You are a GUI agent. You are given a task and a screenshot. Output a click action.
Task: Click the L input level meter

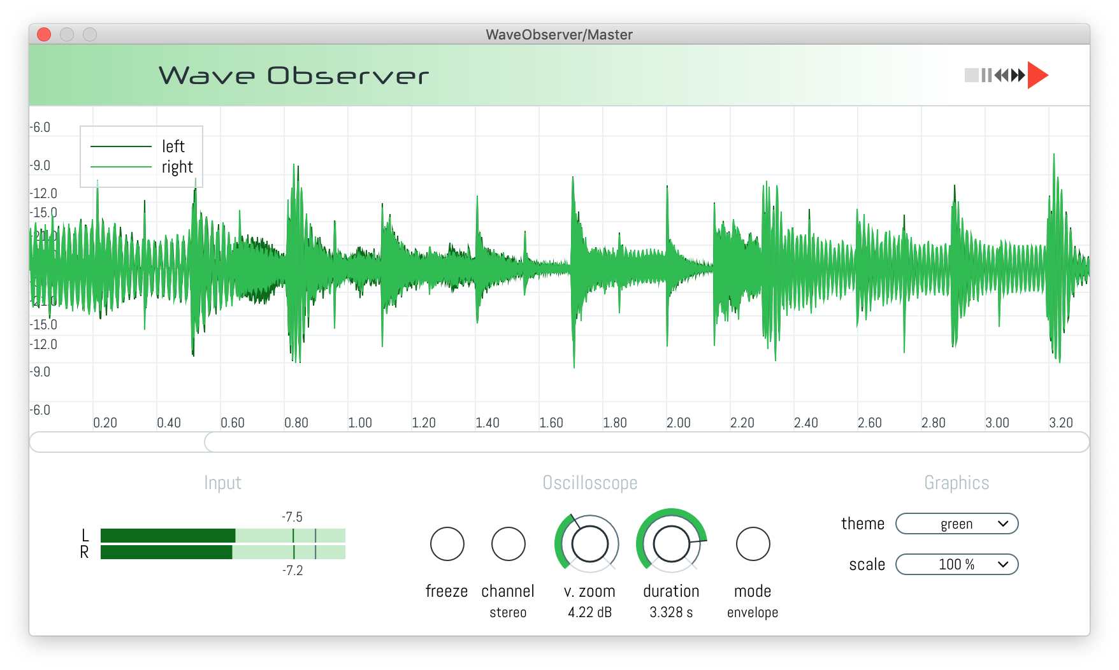click(x=222, y=536)
